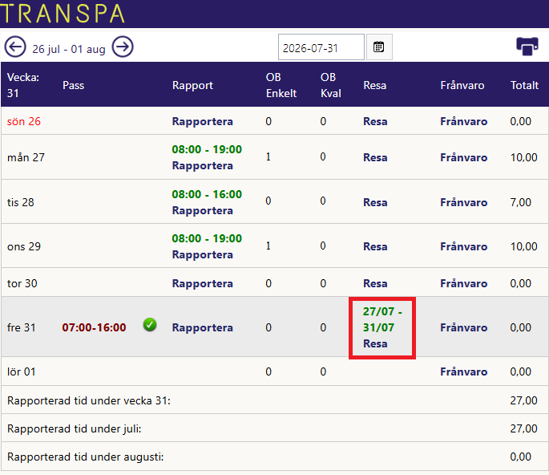
Task: Click Resa link for mån 27
Action: click(x=375, y=157)
